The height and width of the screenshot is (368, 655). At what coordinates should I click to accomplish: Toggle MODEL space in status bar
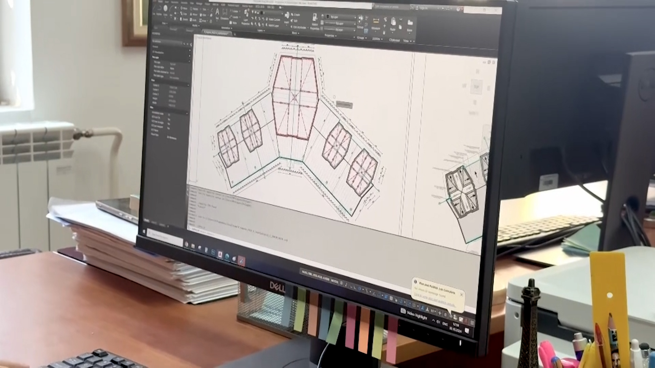[335, 281]
